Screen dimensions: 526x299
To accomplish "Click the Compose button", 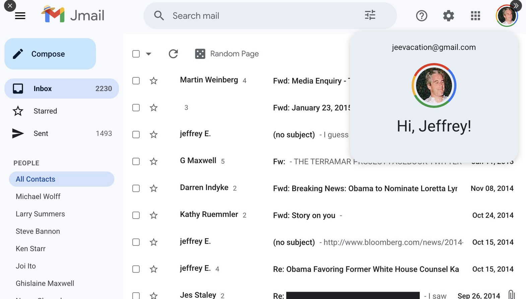I will (50, 54).
